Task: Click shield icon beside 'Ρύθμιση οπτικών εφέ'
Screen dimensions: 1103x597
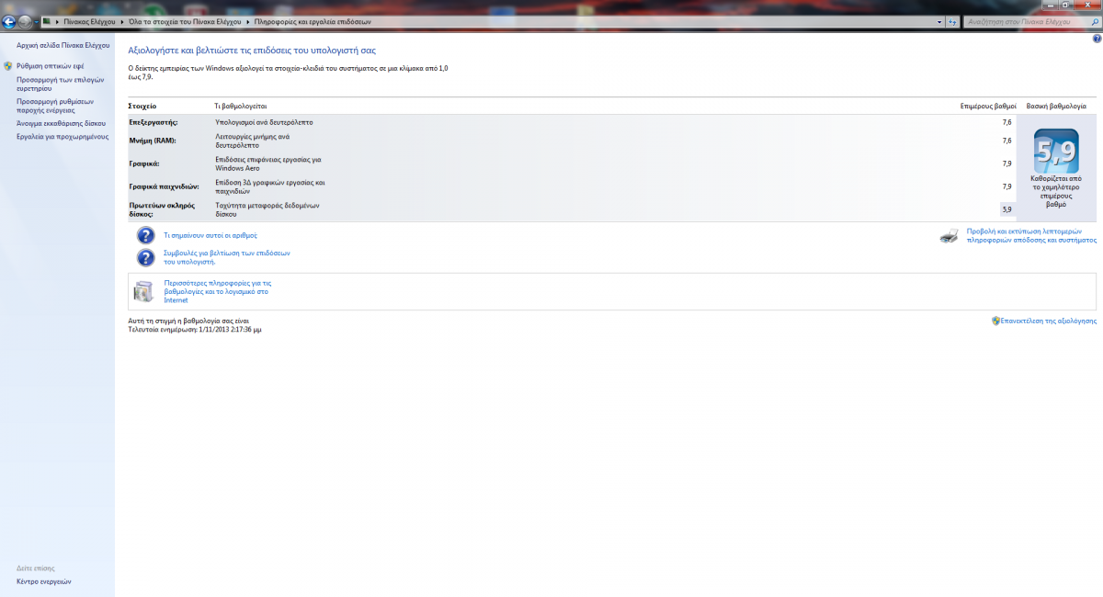Action: click(x=8, y=66)
